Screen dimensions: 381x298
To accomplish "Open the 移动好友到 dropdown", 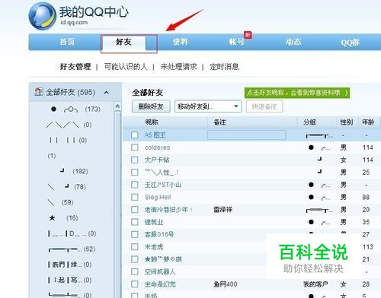I will click(208, 106).
